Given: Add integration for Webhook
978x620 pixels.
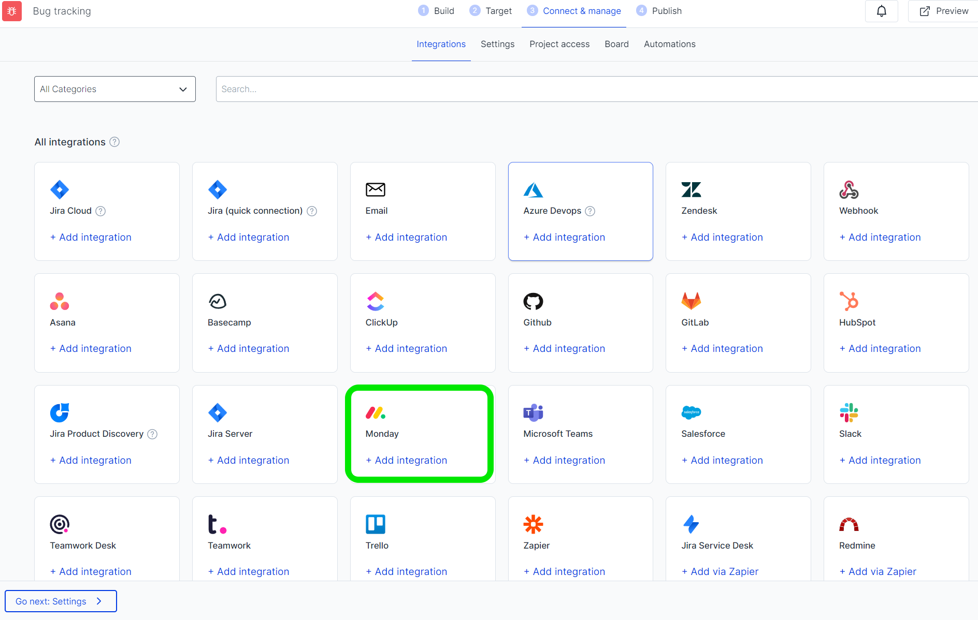Looking at the screenshot, I should pos(880,238).
